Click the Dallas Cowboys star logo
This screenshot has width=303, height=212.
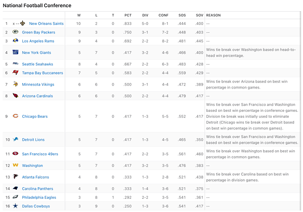[16, 205]
